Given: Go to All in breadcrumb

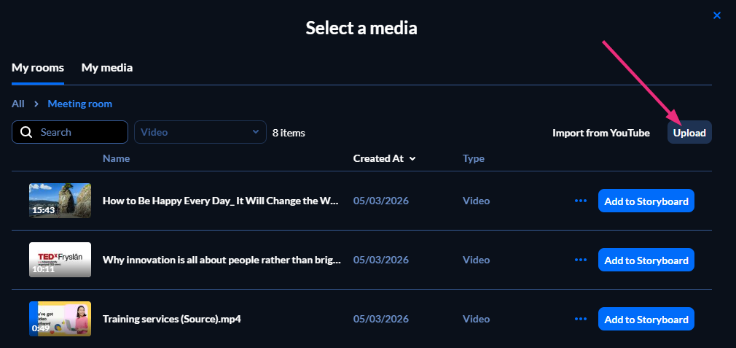Looking at the screenshot, I should pyautogui.click(x=18, y=104).
